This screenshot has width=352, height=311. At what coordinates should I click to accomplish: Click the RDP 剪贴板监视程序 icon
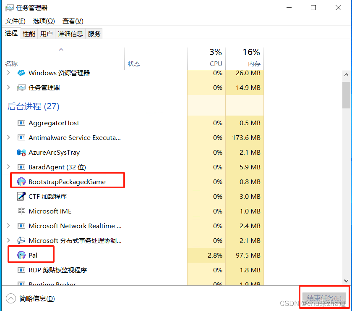[x=21, y=270]
